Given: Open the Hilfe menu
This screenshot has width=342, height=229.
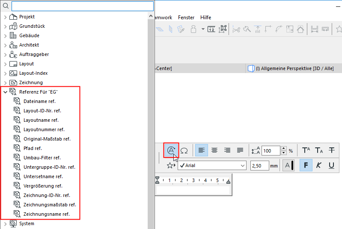Looking at the screenshot, I should pyautogui.click(x=206, y=18).
